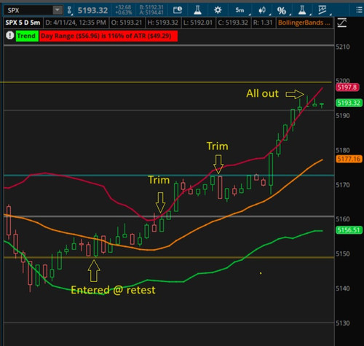
Task: Click the 5170 price axis label
Action: 343,185
